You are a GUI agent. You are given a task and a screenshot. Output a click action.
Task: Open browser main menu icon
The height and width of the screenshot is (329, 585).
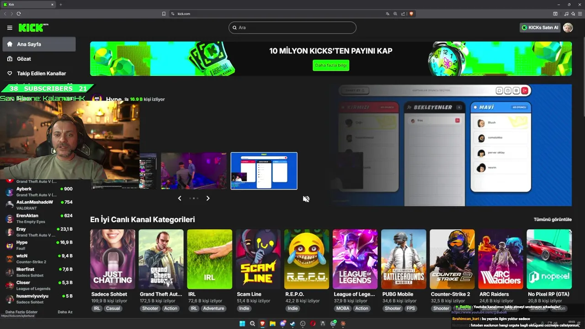click(580, 14)
